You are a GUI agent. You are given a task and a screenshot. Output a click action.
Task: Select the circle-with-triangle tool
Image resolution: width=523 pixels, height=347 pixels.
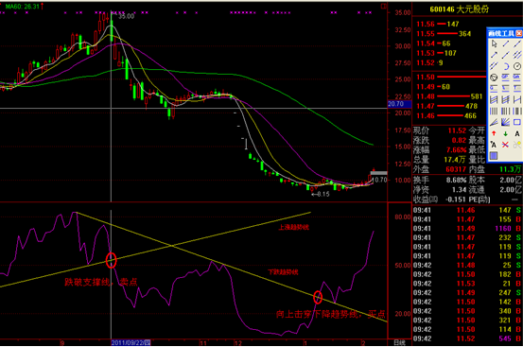494,78
